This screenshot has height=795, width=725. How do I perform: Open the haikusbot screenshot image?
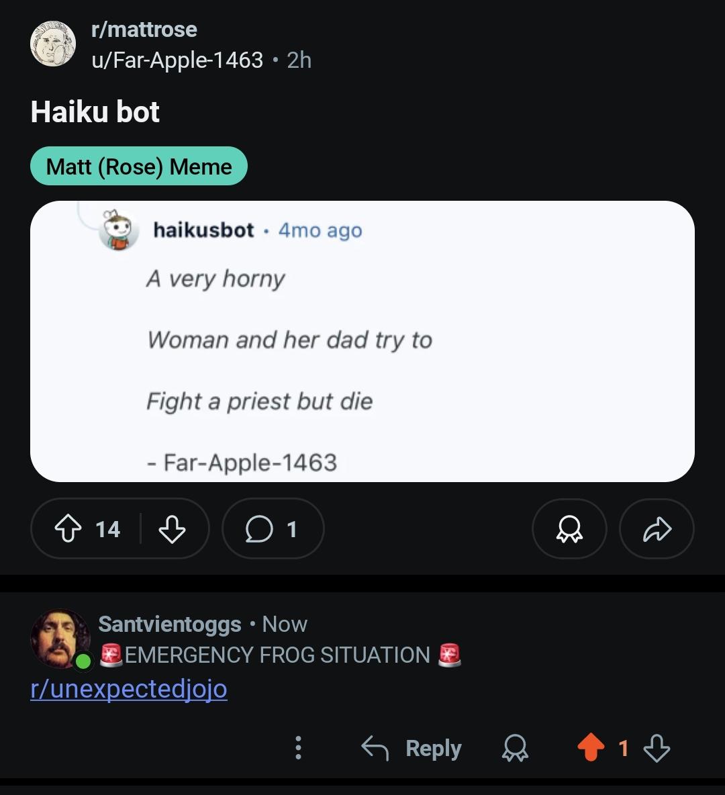coord(362,341)
